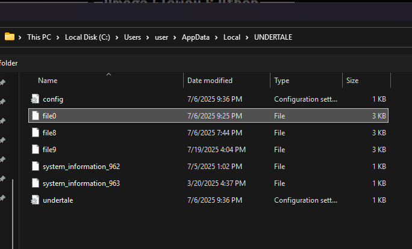Viewport: 412px width, 249px height.
Task: Click the system_information_963 file icon
Action: [34, 183]
